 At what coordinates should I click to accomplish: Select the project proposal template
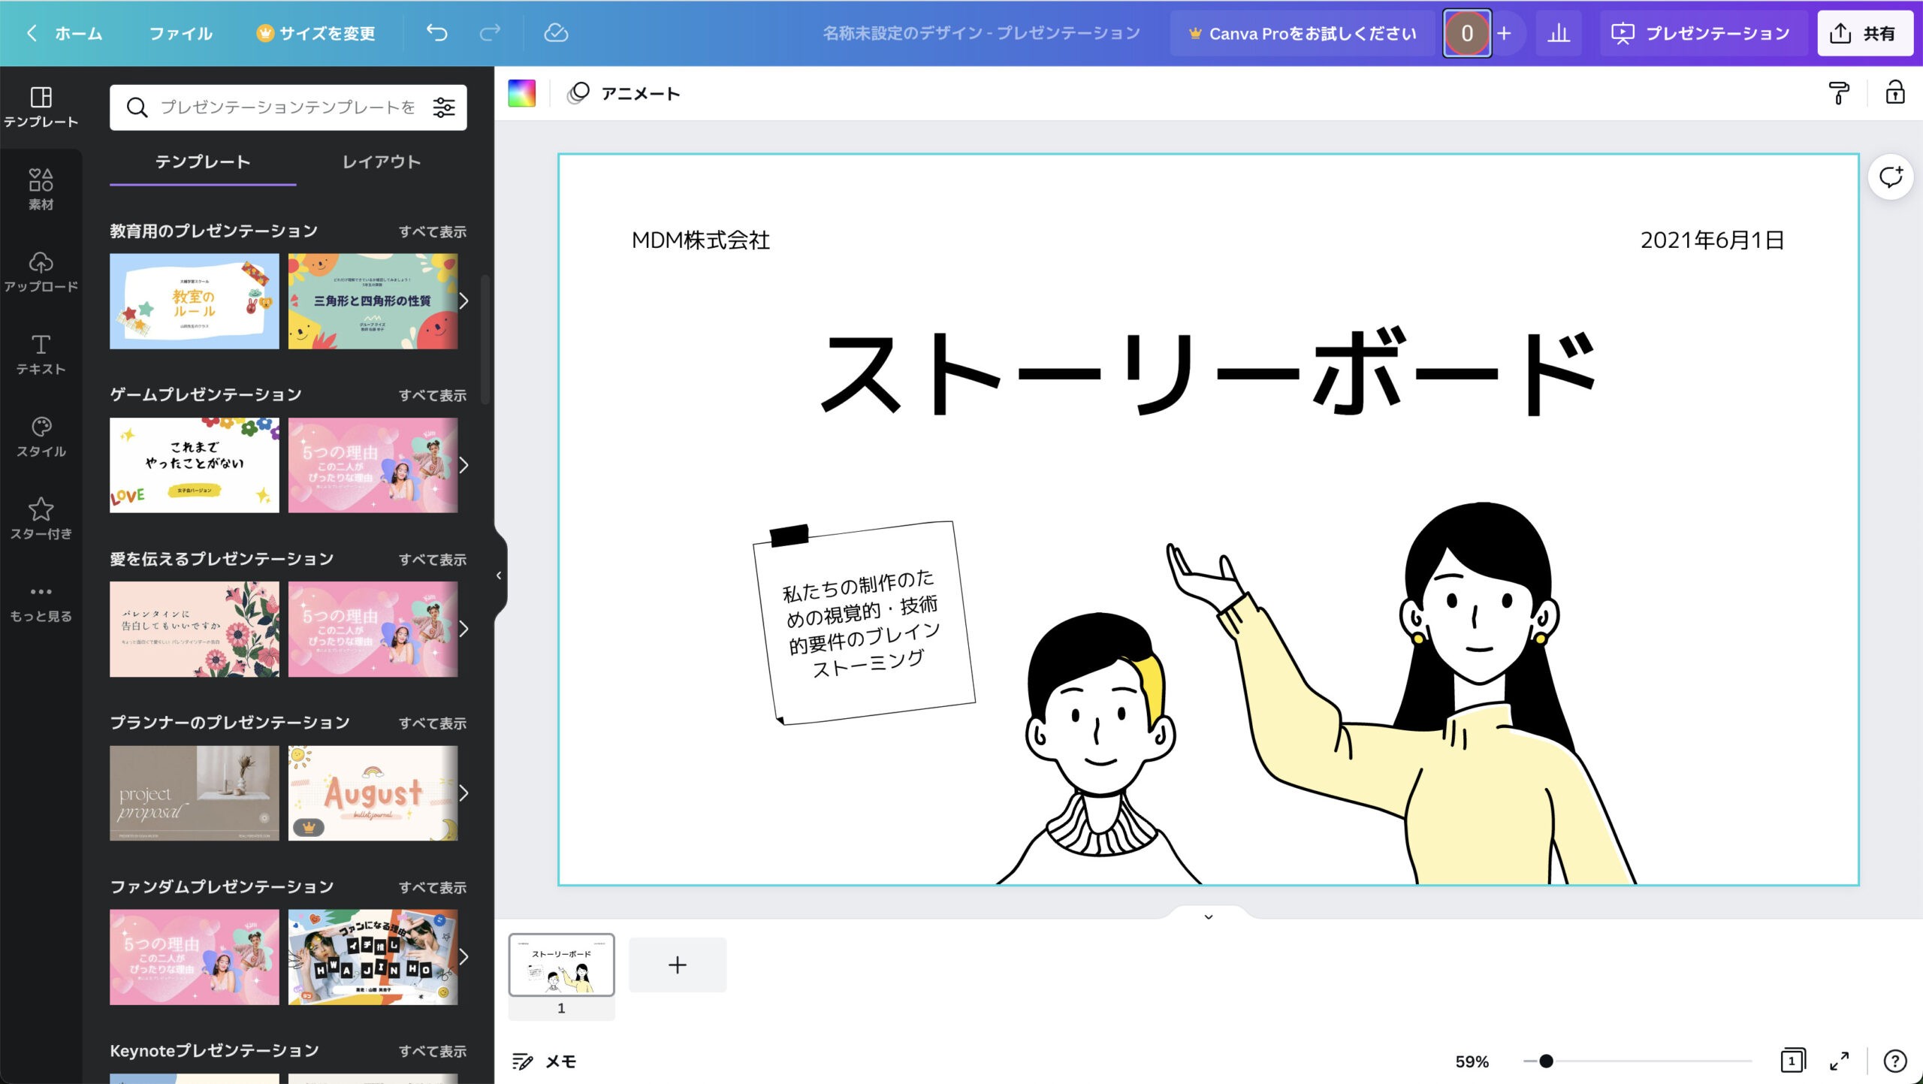pos(194,793)
